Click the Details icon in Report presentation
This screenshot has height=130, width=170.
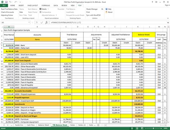41,9
